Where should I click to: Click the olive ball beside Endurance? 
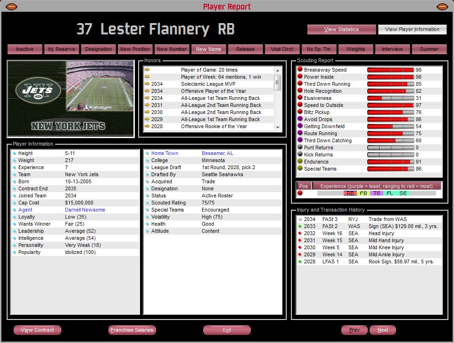(x=299, y=162)
